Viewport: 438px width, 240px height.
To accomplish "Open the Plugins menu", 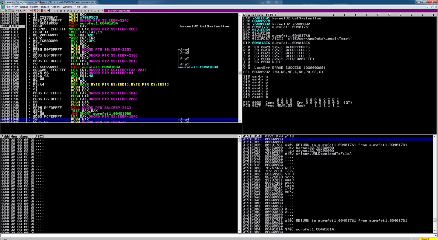I will click(x=34, y=7).
